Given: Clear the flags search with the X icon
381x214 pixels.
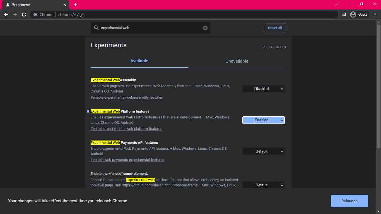Looking at the screenshot, I should point(205,28).
